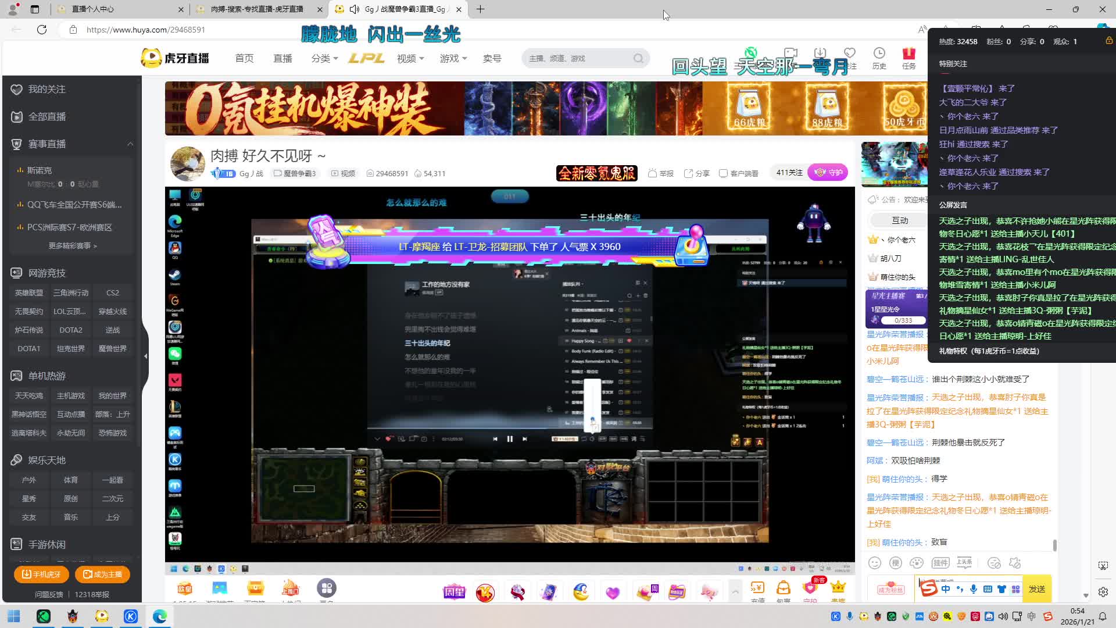Collapse the 赛事直播 sidebar section
Image resolution: width=1116 pixels, height=628 pixels.
[x=130, y=144]
